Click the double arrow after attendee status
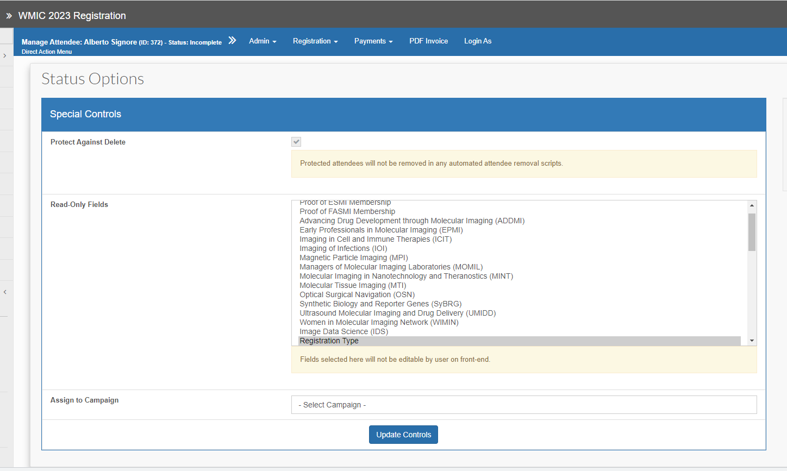 point(232,41)
